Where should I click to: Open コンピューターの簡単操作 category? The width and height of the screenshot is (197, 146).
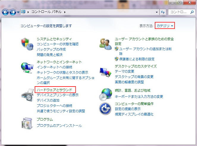coord(134,104)
